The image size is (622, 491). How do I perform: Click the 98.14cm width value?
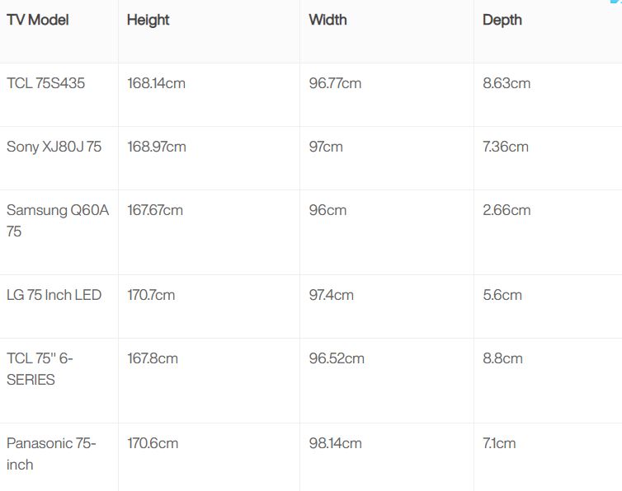[335, 443]
